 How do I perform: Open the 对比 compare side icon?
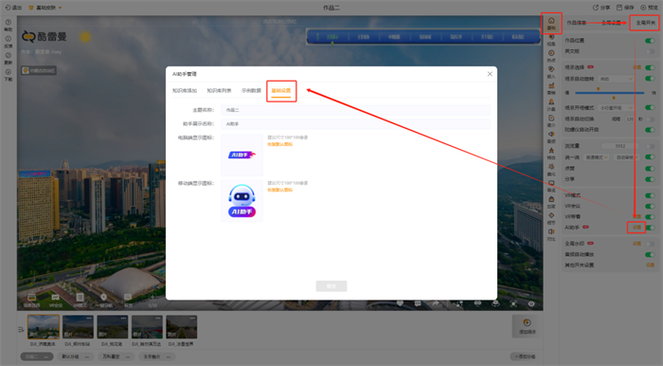point(551,234)
